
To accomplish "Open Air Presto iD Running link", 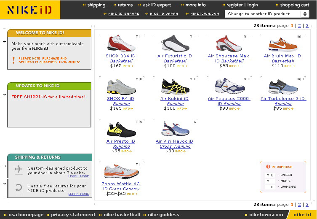I will [121, 143].
